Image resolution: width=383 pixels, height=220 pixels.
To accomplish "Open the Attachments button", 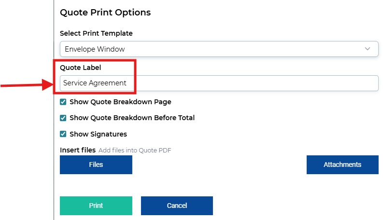I will click(x=342, y=165).
